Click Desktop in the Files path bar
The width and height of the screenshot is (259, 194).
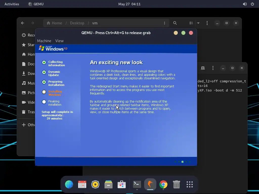[77, 23]
